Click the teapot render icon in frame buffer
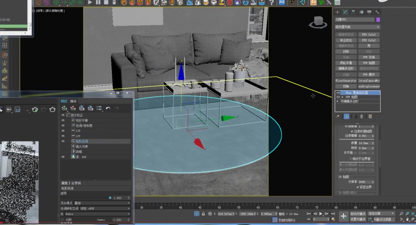Viewport: 416px width, 225px height. [52, 109]
